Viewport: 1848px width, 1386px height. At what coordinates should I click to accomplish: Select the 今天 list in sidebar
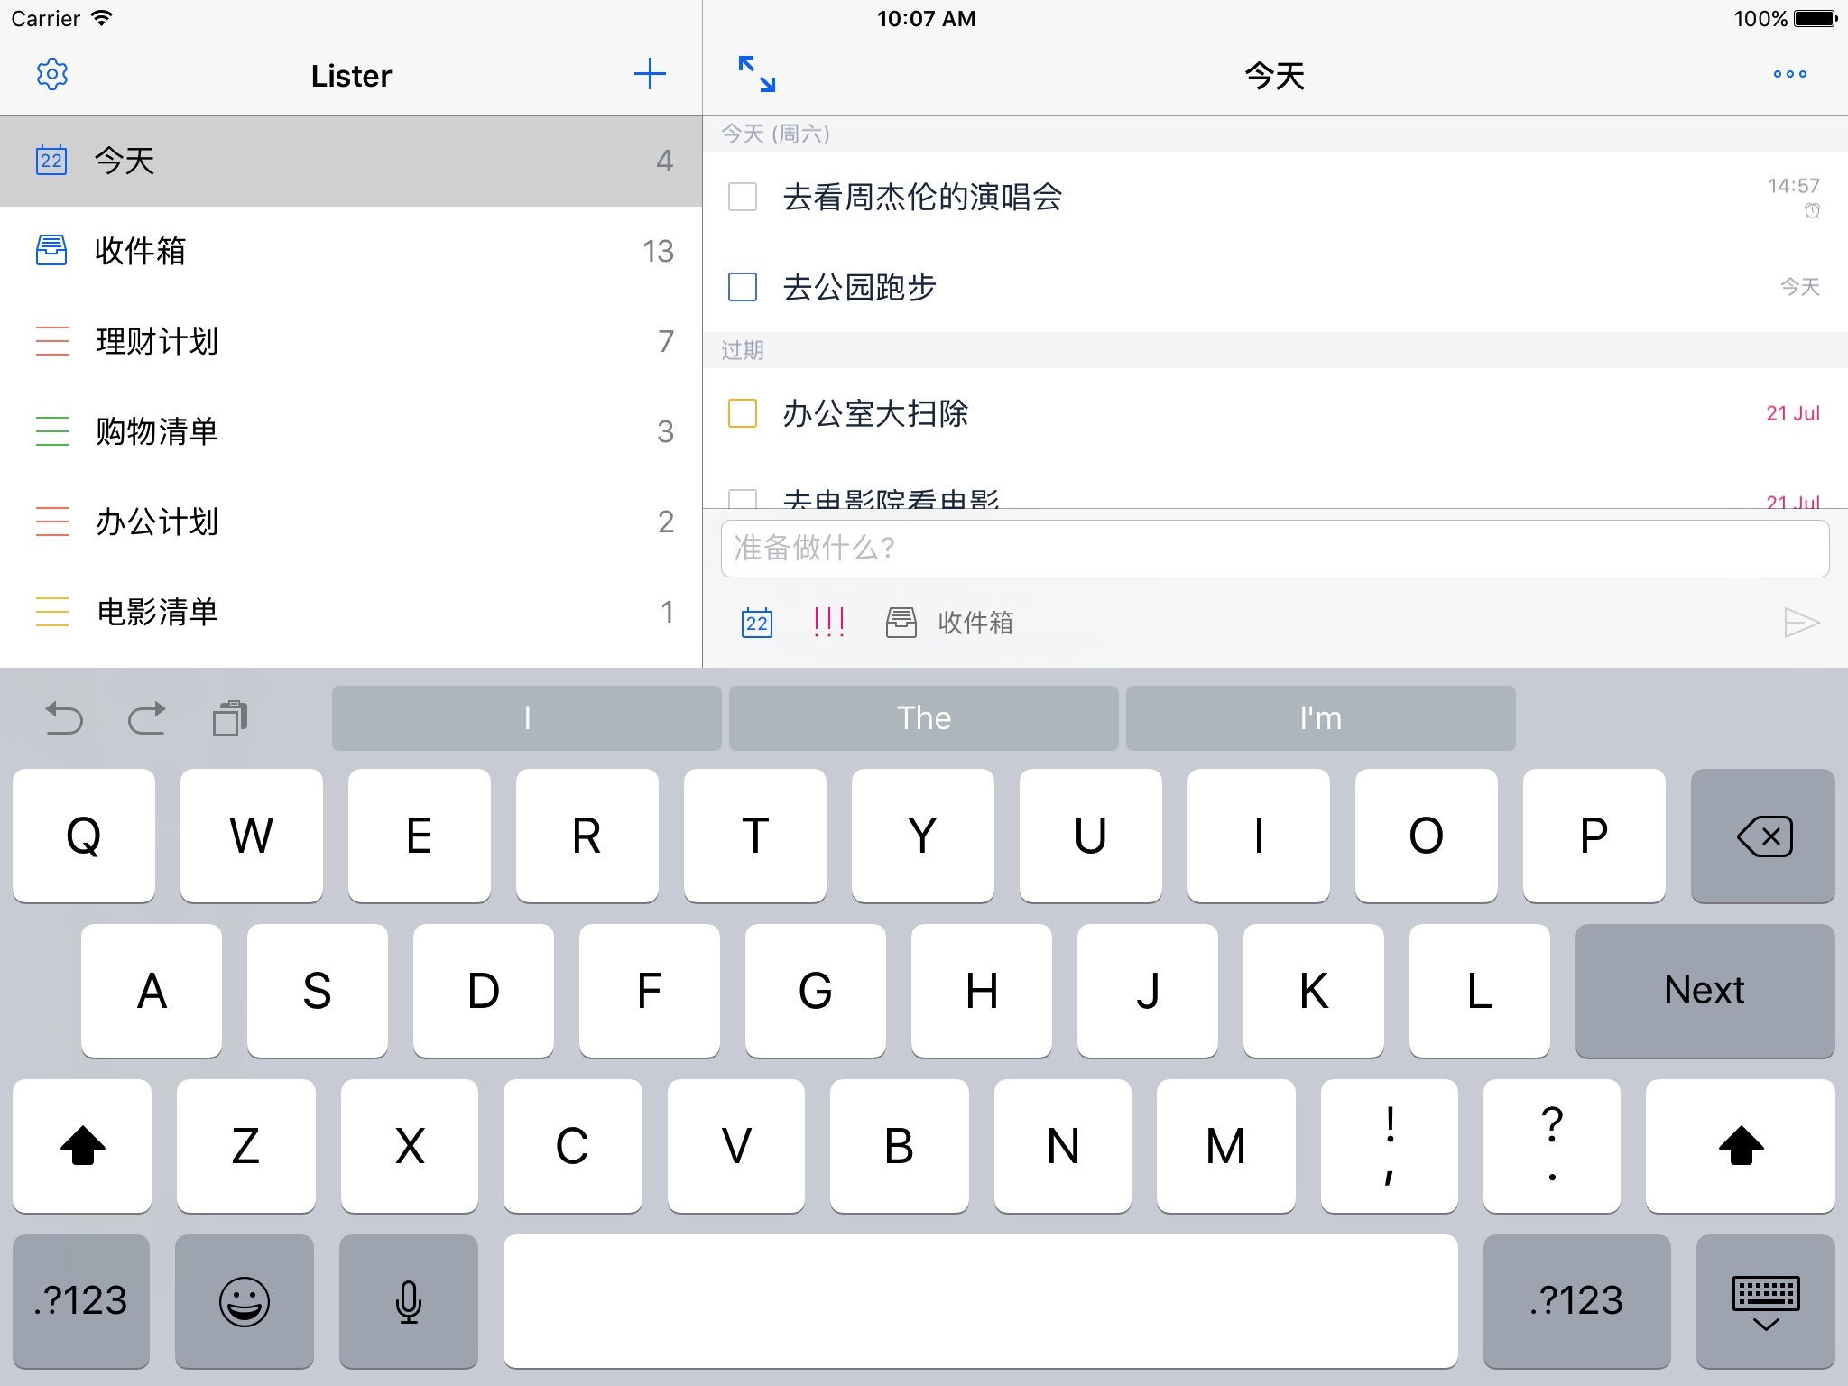pos(351,161)
